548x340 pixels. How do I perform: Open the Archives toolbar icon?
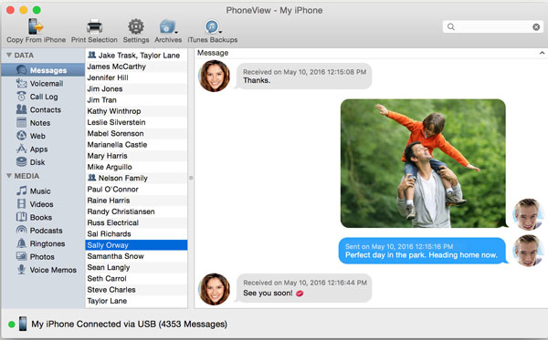click(168, 26)
